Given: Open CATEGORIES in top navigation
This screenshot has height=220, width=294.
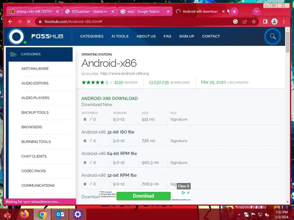Looking at the screenshot, I should coord(92,36).
